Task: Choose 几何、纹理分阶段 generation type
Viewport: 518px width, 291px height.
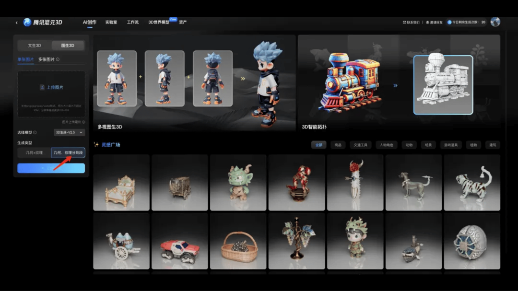Action: [68, 152]
